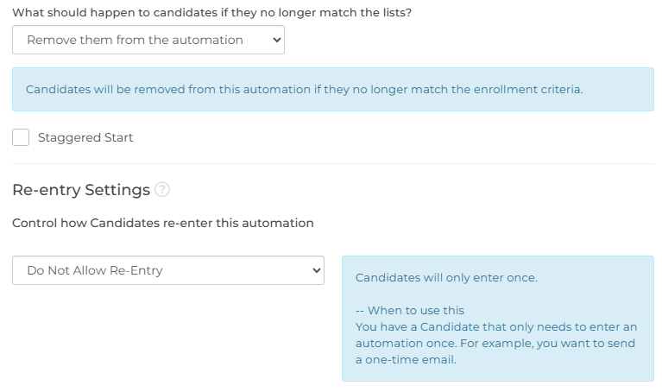Click 'Candidates will only enter once.' text
Image resolution: width=662 pixels, height=392 pixels.
446,277
